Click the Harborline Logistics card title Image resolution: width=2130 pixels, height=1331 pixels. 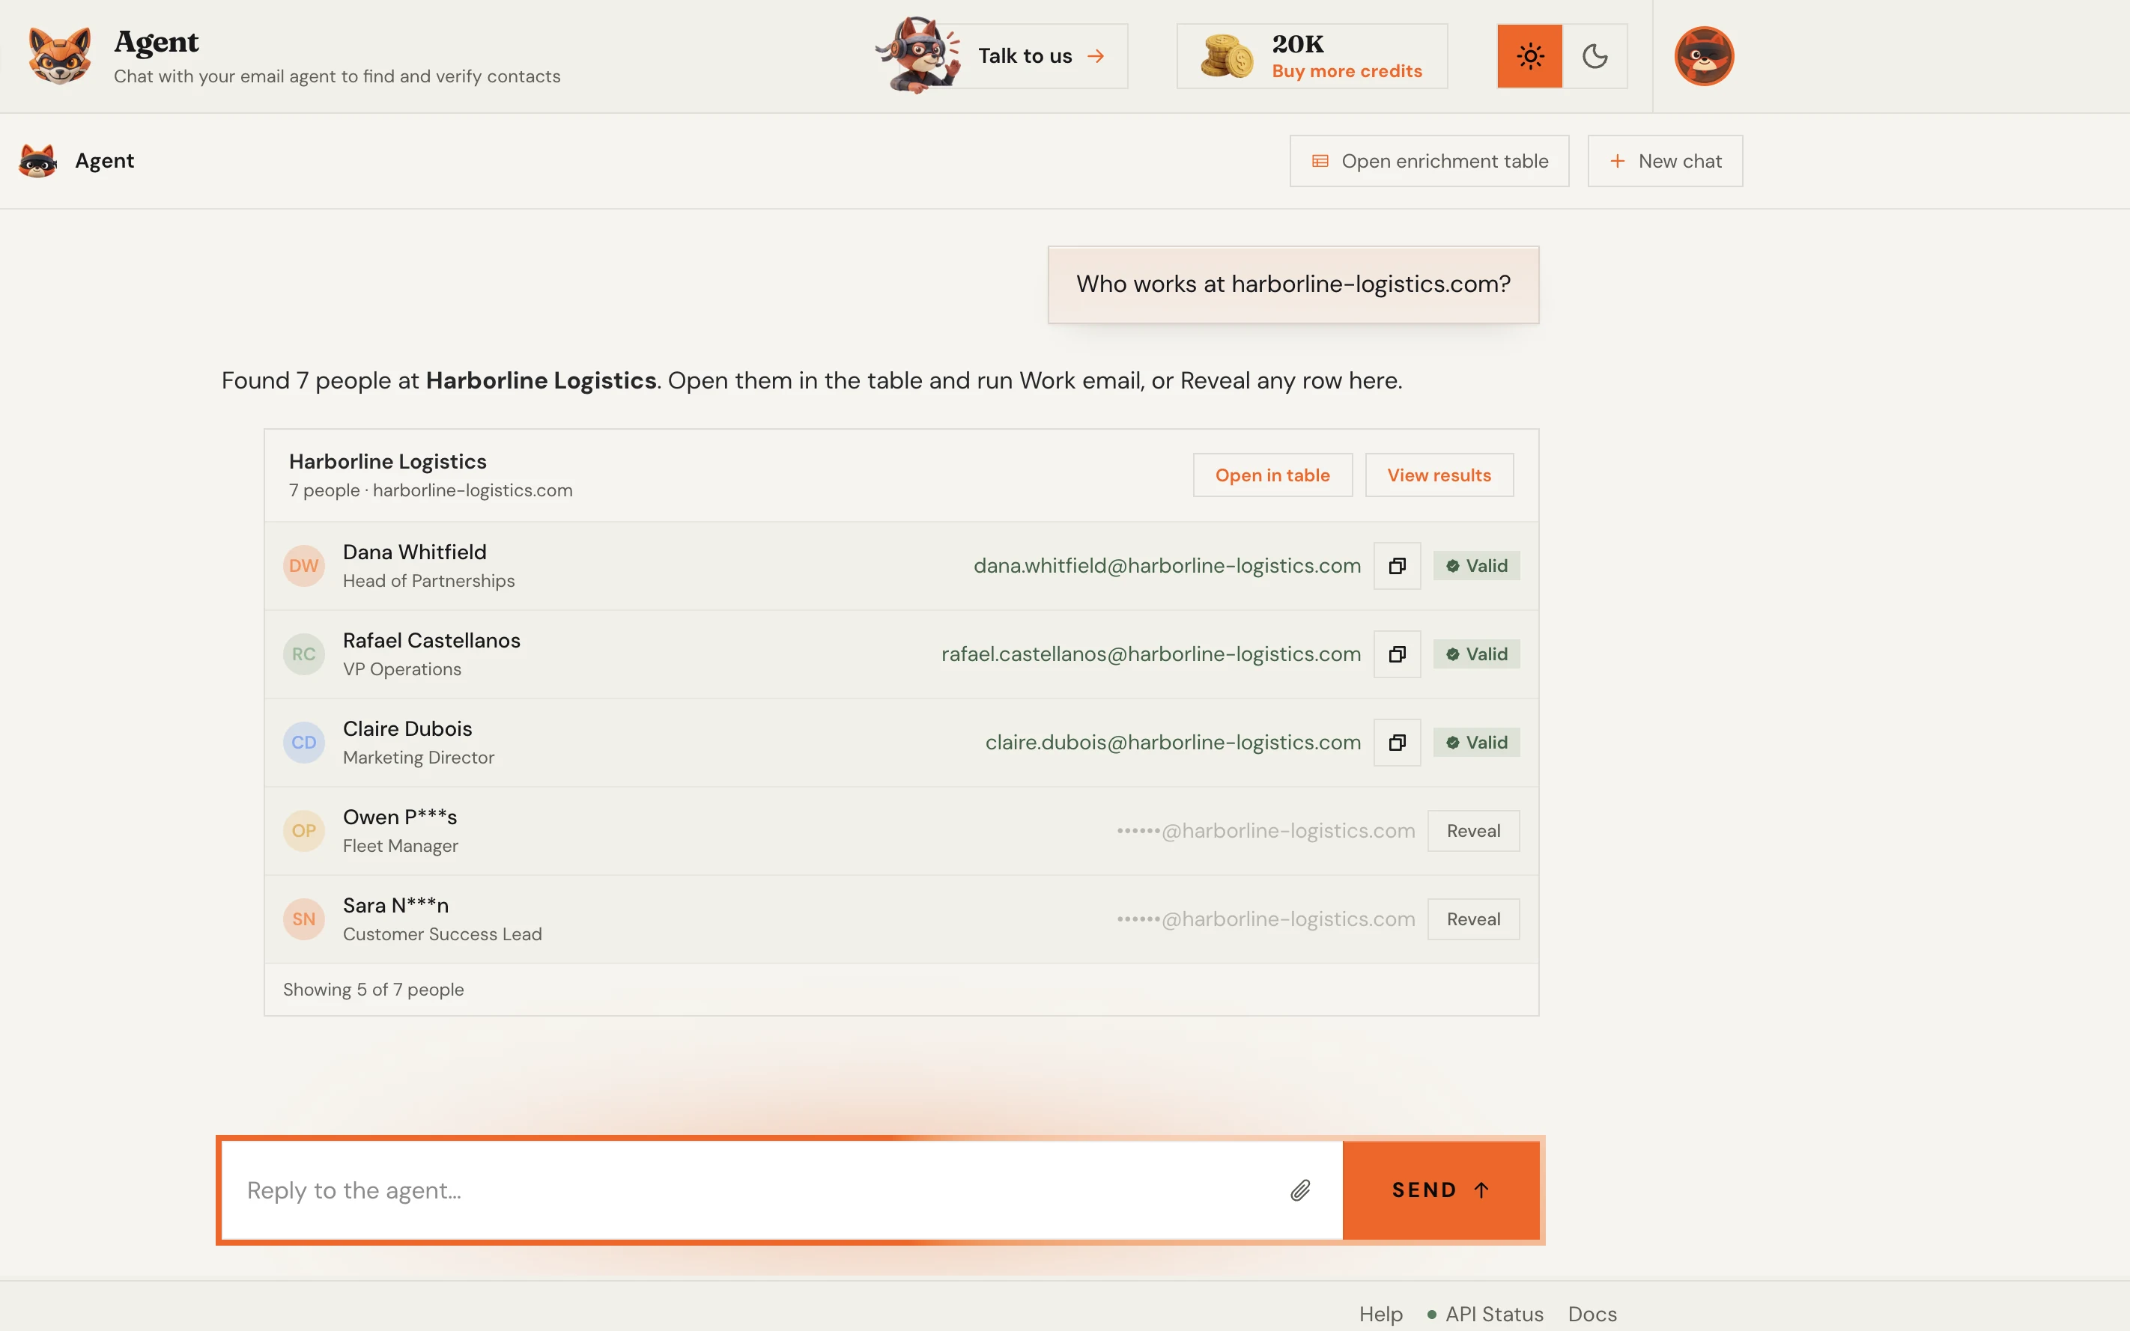[x=387, y=461]
